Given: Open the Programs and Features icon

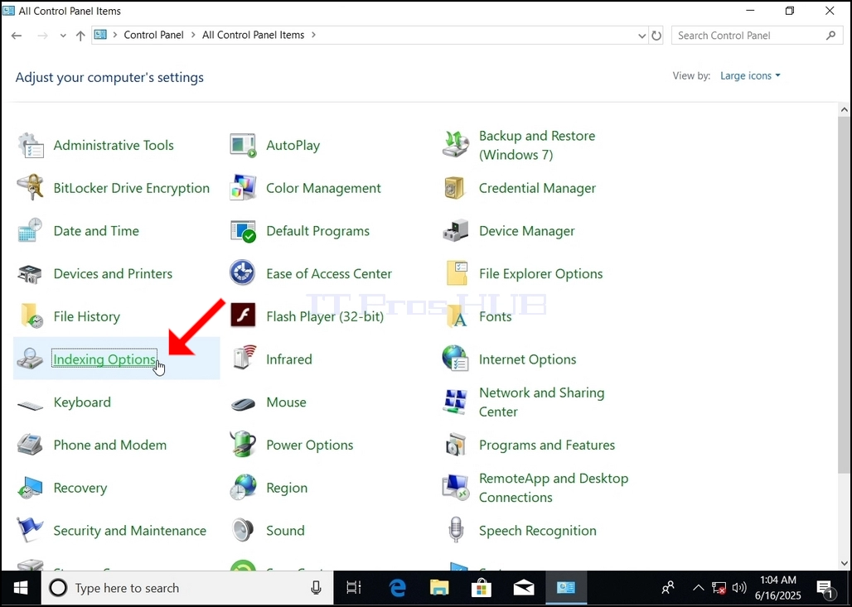Looking at the screenshot, I should tap(455, 445).
